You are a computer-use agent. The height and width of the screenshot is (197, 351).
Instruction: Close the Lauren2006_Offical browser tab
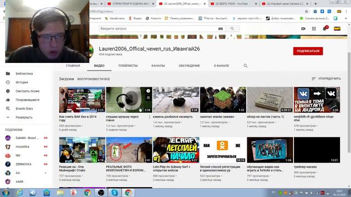click(x=205, y=4)
